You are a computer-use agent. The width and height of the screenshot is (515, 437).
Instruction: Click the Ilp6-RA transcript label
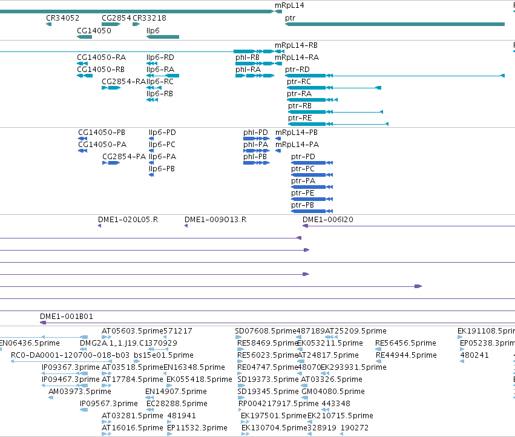160,70
